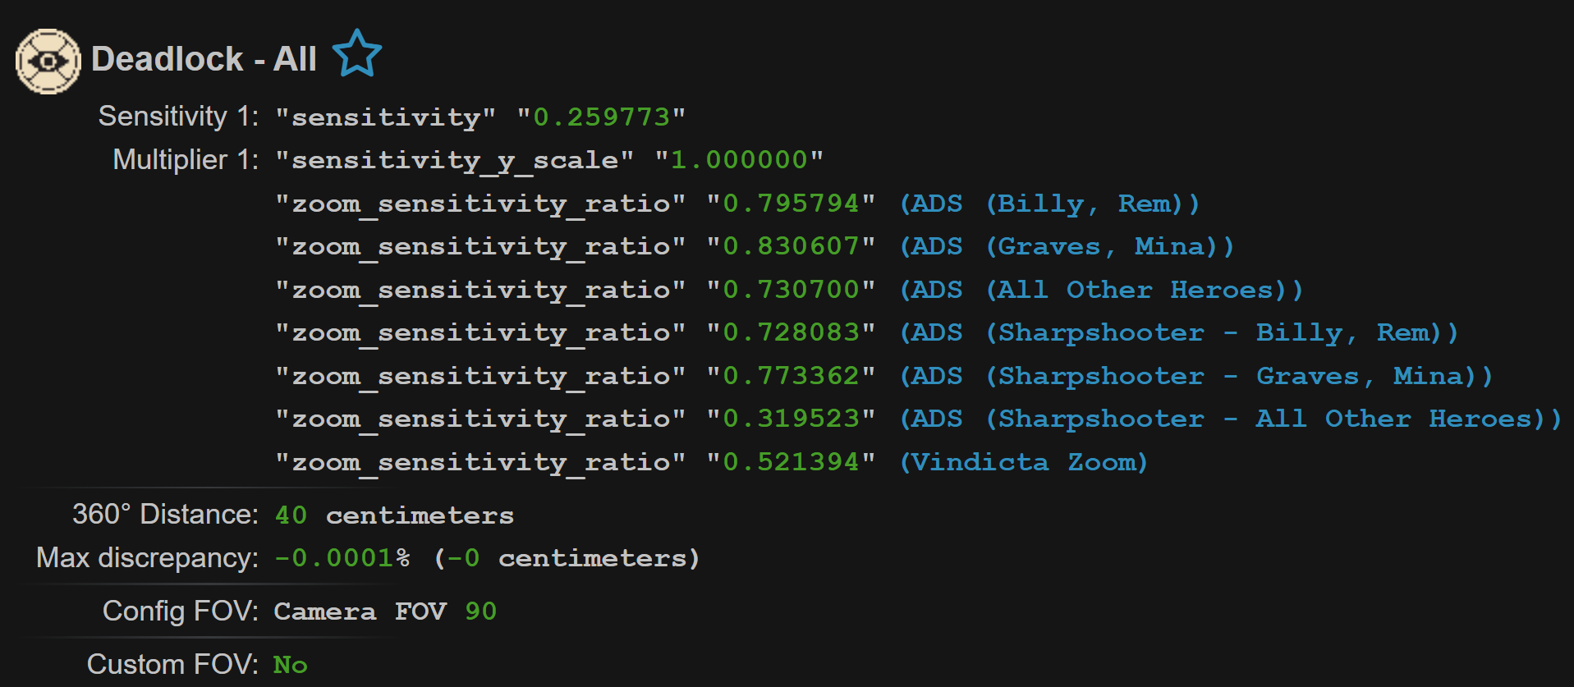Click the Deadlock game logo icon
1574x687 pixels.
48,61
